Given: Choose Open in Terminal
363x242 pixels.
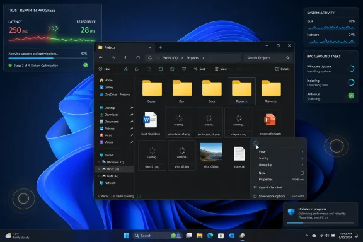Looking at the screenshot, I should [279, 188].
